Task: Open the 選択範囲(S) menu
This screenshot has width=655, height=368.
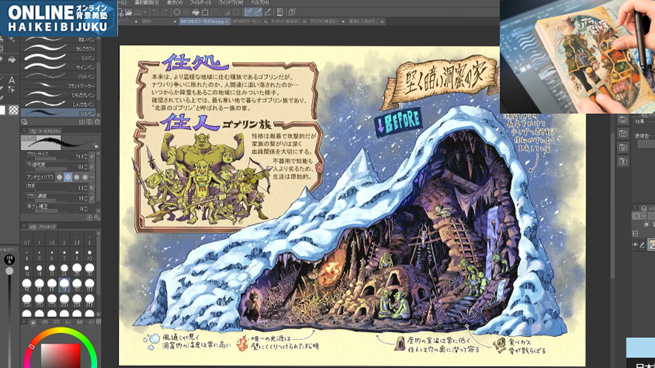Action: pos(147,3)
